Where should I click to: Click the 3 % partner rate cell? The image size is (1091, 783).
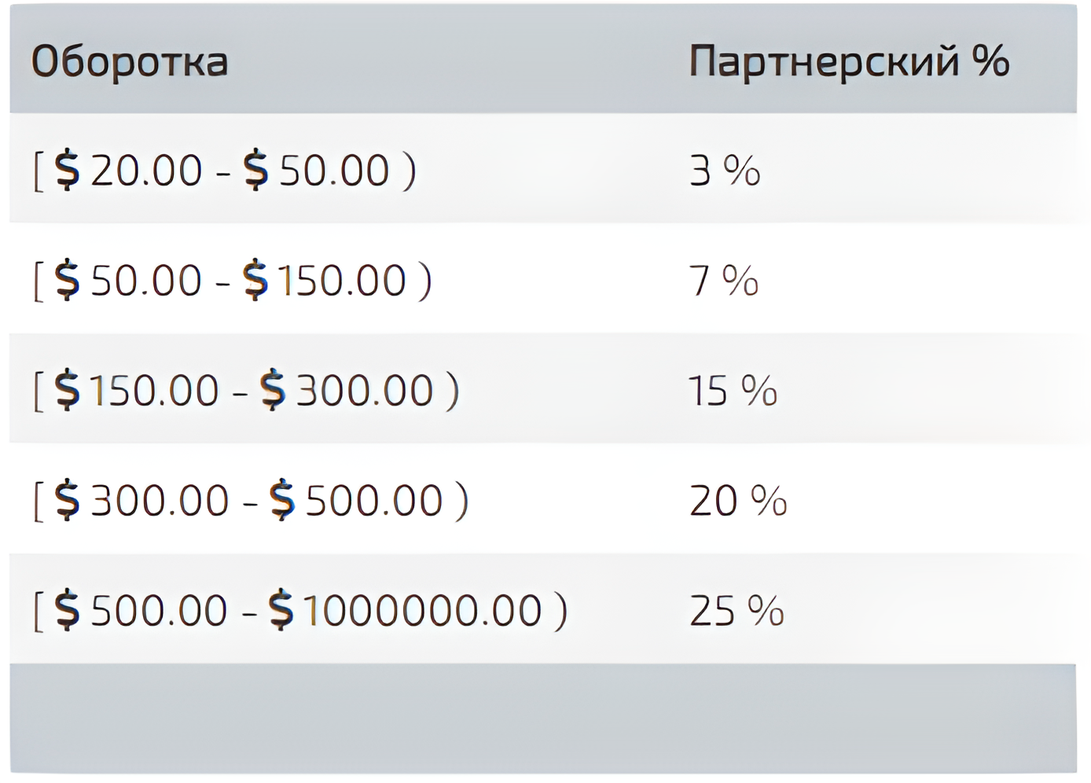point(725,171)
